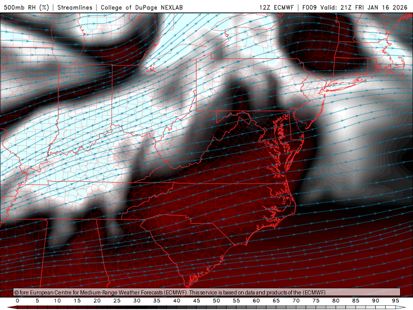Click the '85' value on color scale
The image size is (413, 310).
pos(356,301)
